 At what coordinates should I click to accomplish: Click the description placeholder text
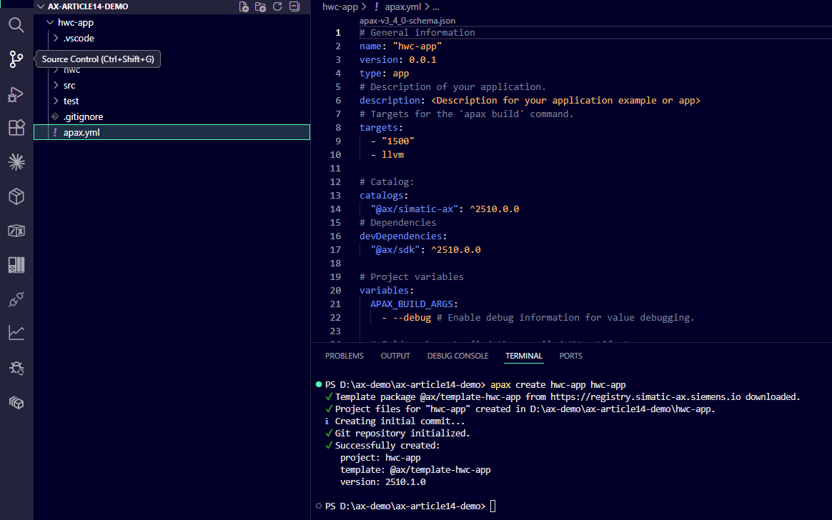coord(565,100)
